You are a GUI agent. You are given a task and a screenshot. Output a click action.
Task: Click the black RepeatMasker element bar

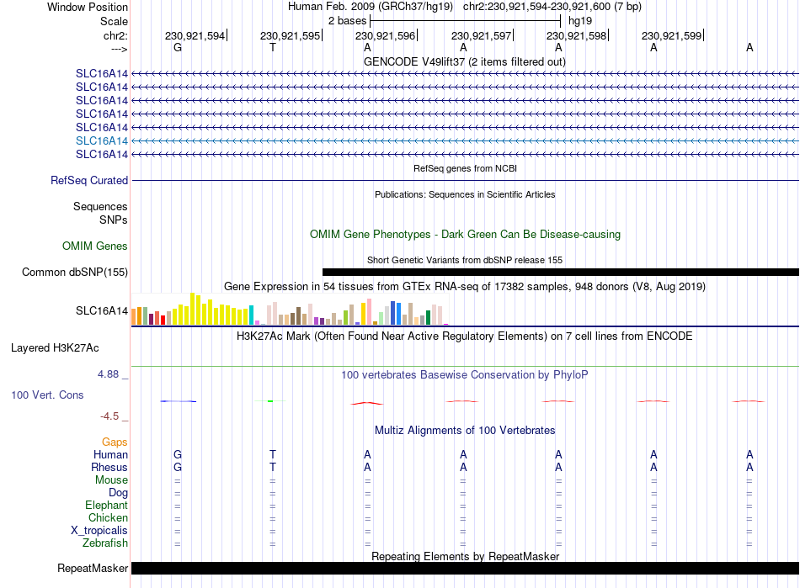[466, 568]
